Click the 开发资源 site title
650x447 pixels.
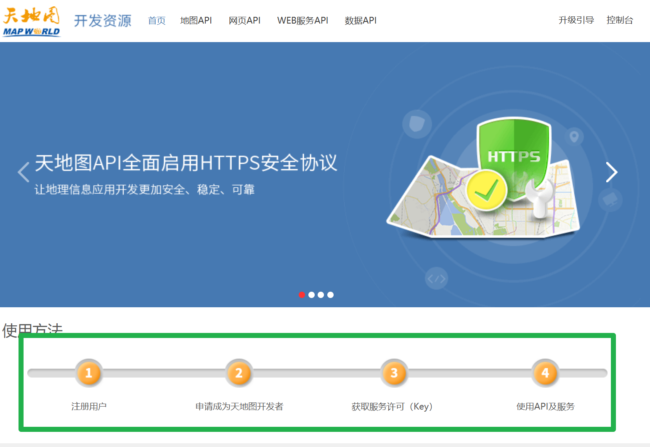(103, 21)
